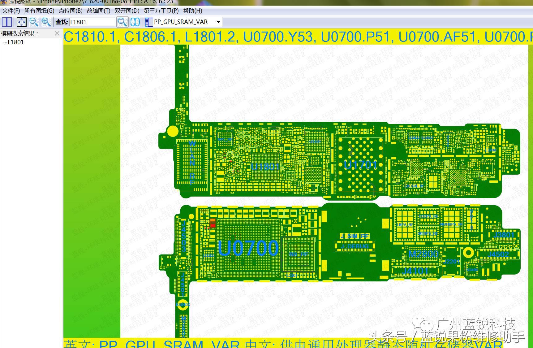The width and height of the screenshot is (533, 348).
Task: Click the text search magnifier button
Action: click(122, 22)
